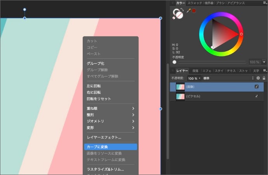
Task: Click the layer settings gear icon
Action: pyautogui.click(x=258, y=78)
